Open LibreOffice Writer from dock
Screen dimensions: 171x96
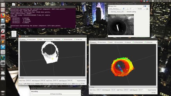click(x=3, y=21)
